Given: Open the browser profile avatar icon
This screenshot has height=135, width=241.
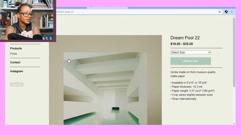Looking at the screenshot, I should [226, 12].
